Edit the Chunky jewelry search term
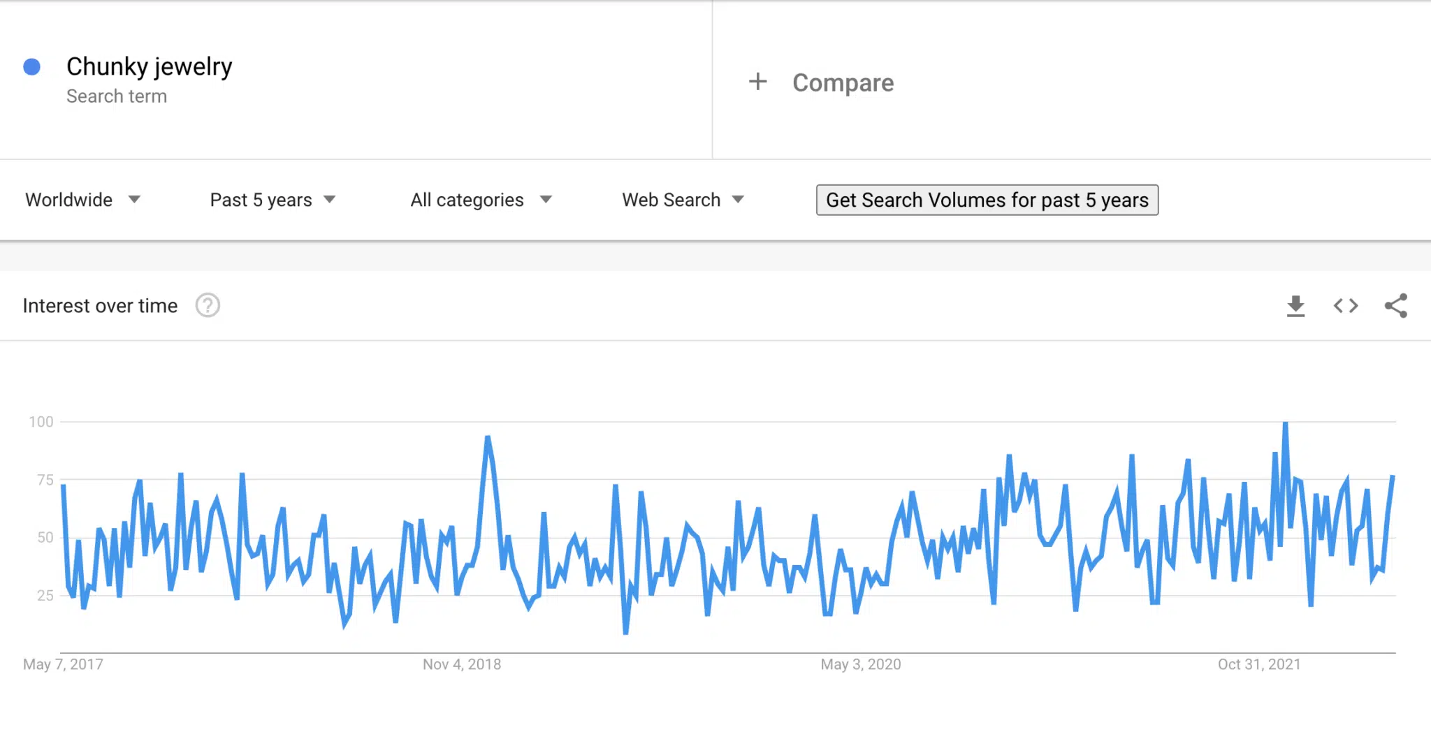This screenshot has width=1431, height=755. coord(149,67)
